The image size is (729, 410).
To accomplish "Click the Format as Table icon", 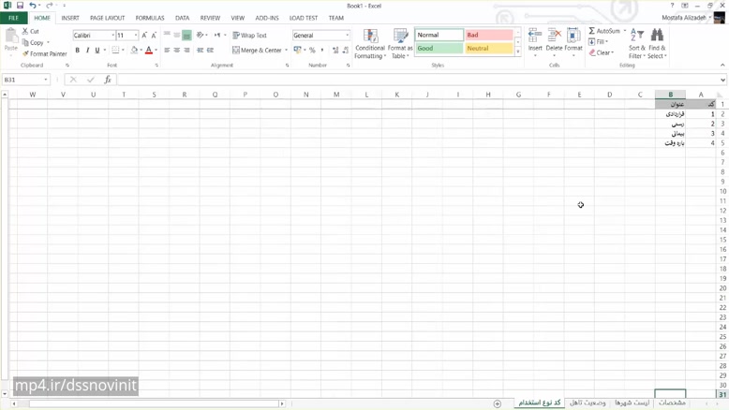I will pos(401,44).
